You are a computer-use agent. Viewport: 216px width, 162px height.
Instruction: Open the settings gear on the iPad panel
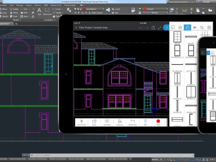tap(209, 28)
